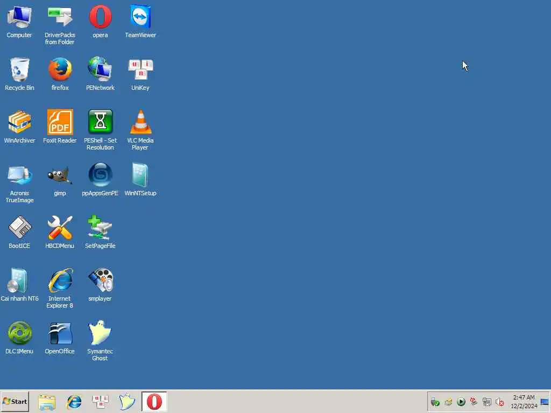This screenshot has height=413, width=551.
Task: Click the Opera button in the taskbar
Action: (x=154, y=401)
